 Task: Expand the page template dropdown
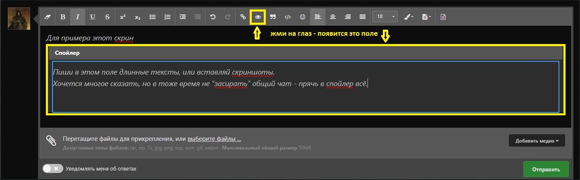tap(426, 17)
